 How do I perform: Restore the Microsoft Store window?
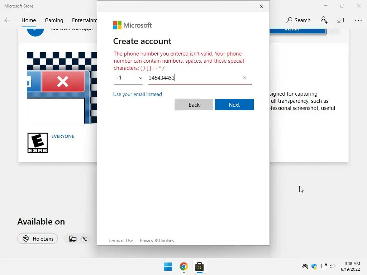342,6
